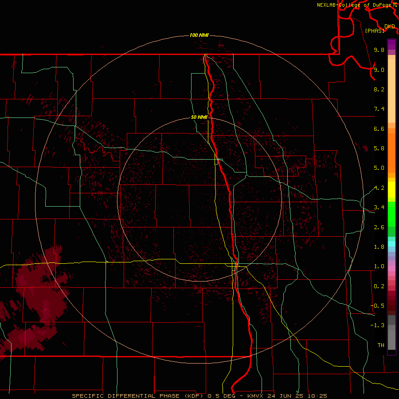Screen dimensions: 399x399
Task: Click the 7.4 scale value
Action: point(379,109)
